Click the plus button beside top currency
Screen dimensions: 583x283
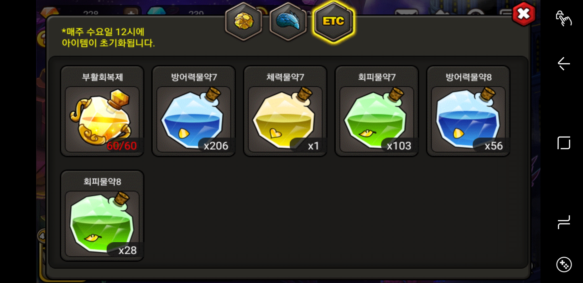coord(131,12)
